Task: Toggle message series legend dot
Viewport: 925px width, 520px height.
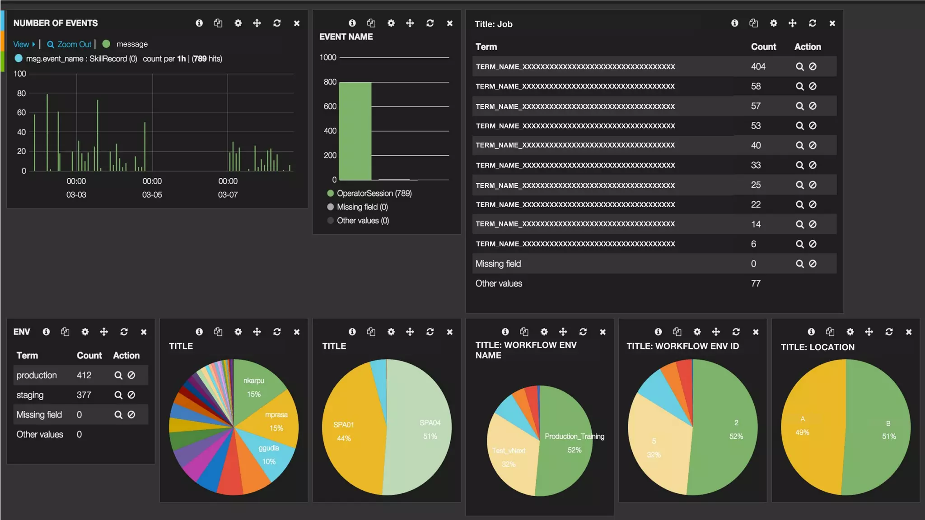Action: click(107, 44)
